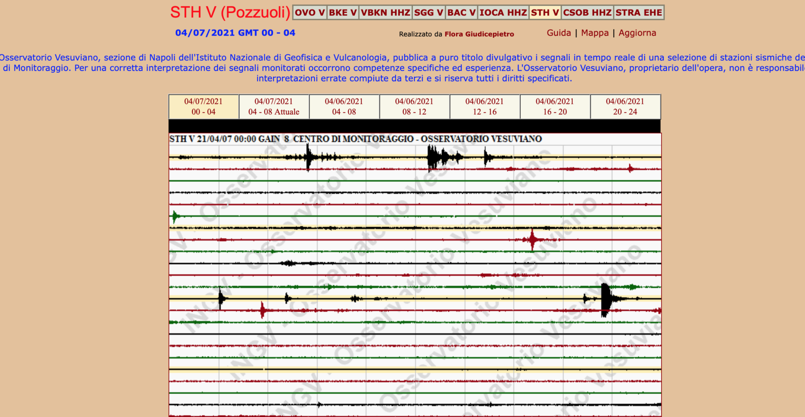Open the OVO V station page
Image resolution: width=805 pixels, height=417 pixels.
coord(310,13)
